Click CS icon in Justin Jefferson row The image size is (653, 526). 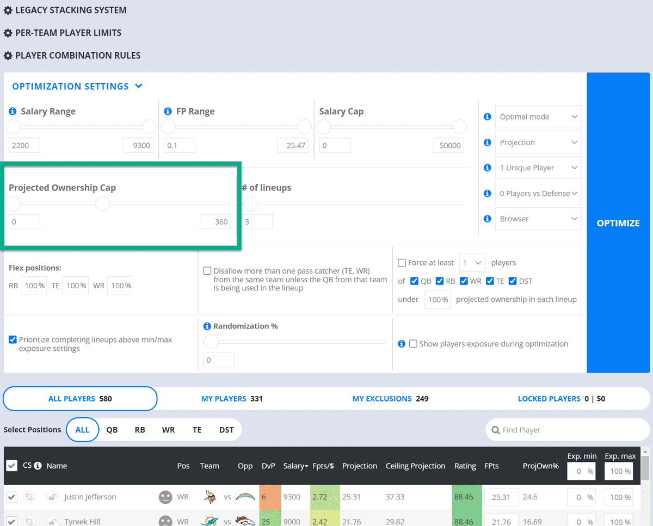tap(29, 497)
